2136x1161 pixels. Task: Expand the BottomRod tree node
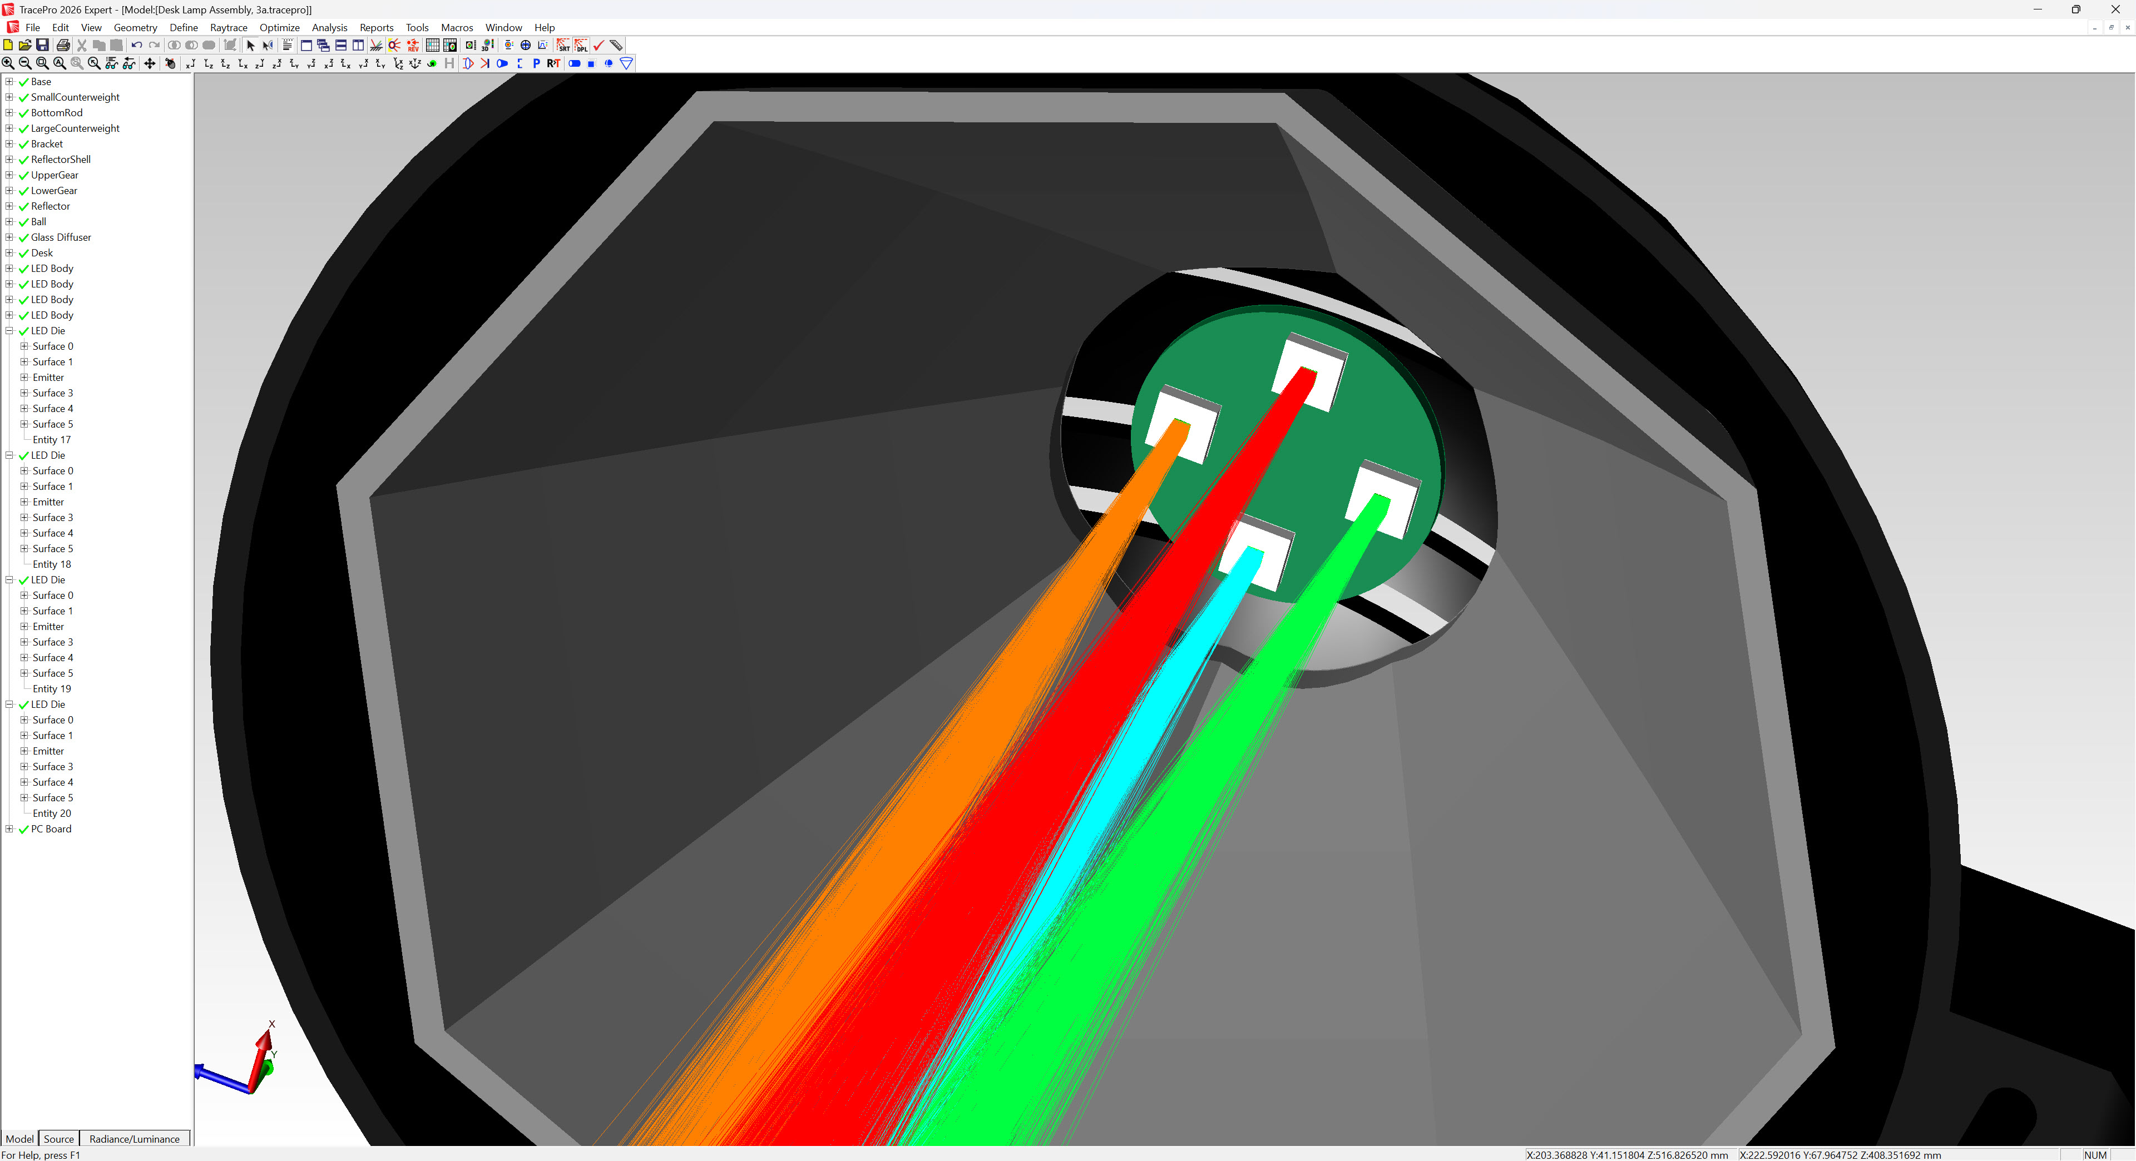[x=9, y=113]
